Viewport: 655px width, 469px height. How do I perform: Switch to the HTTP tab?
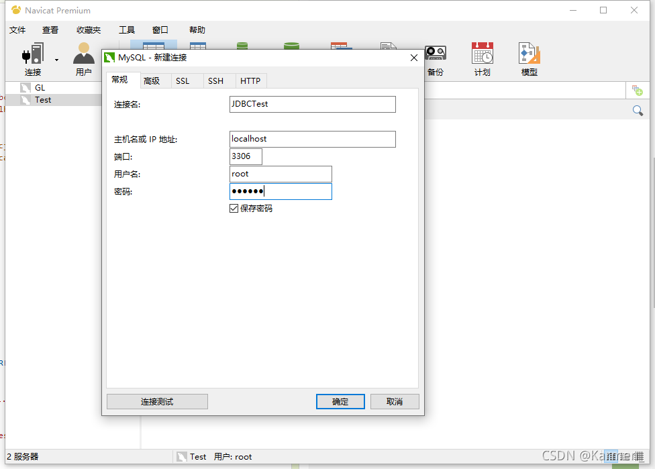point(250,81)
